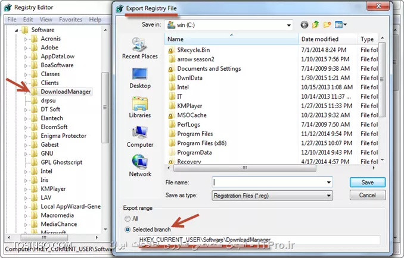Select the GPL Ghostscript registry key

click(x=61, y=162)
